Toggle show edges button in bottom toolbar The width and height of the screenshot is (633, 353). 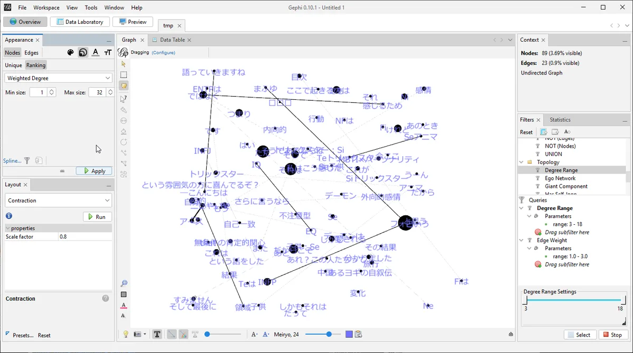[171, 334]
